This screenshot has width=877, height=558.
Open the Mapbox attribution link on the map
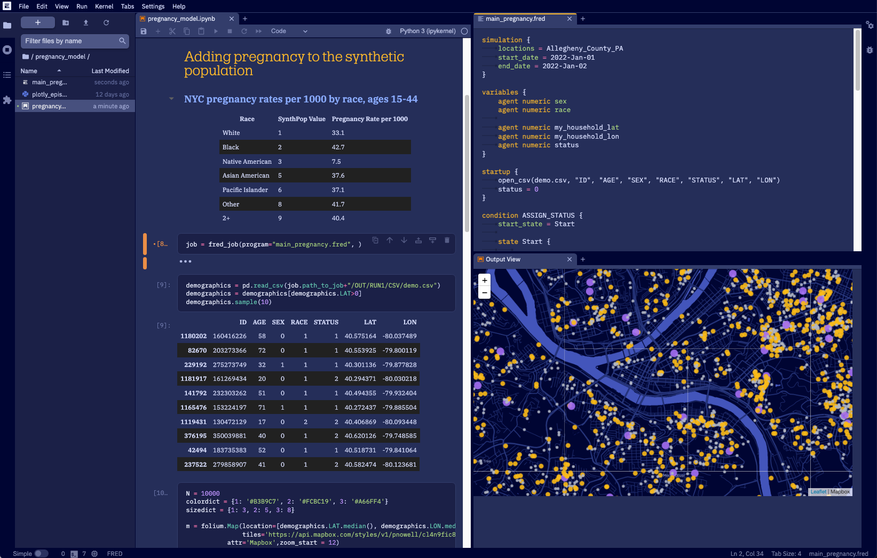(839, 491)
